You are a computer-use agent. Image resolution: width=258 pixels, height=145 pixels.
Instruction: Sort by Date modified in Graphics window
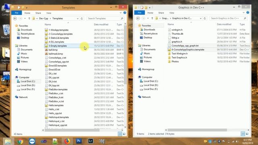224,24
